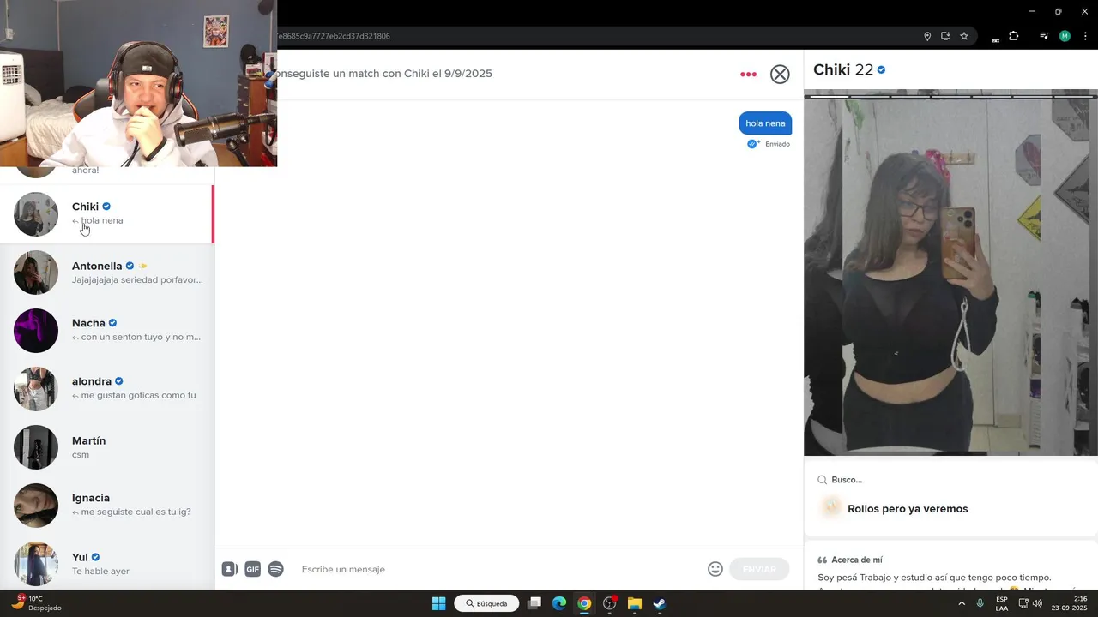Click Nacha's purple avatar thumbnail

(36, 331)
